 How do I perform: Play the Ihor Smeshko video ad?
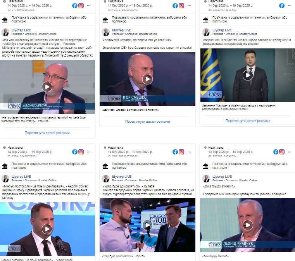[x=147, y=79]
